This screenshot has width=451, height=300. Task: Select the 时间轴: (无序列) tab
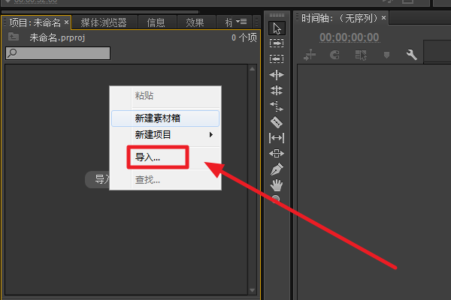click(339, 18)
